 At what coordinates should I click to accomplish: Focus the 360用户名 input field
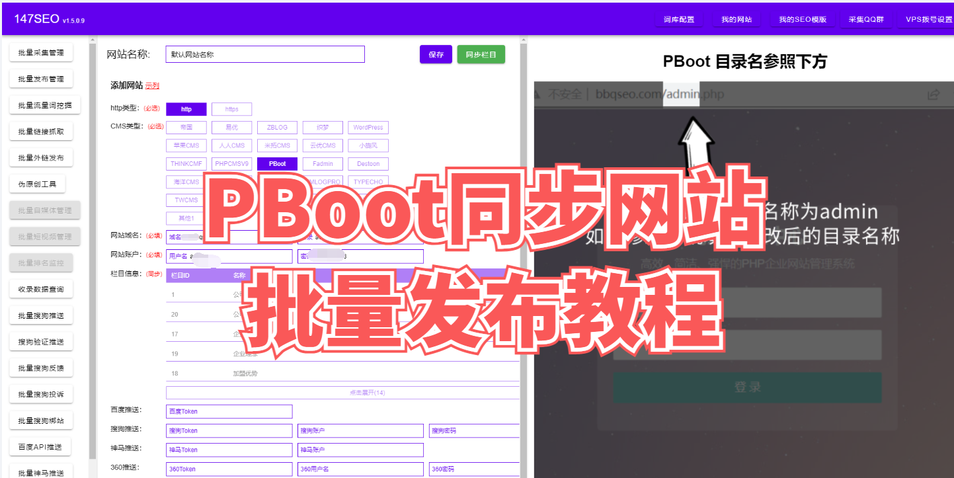coord(360,469)
